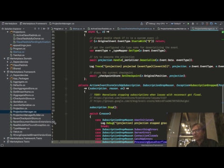Viewport: 224px width, 168px height.
Task: Open Solution Explorer view options icon
Action: 44,28
